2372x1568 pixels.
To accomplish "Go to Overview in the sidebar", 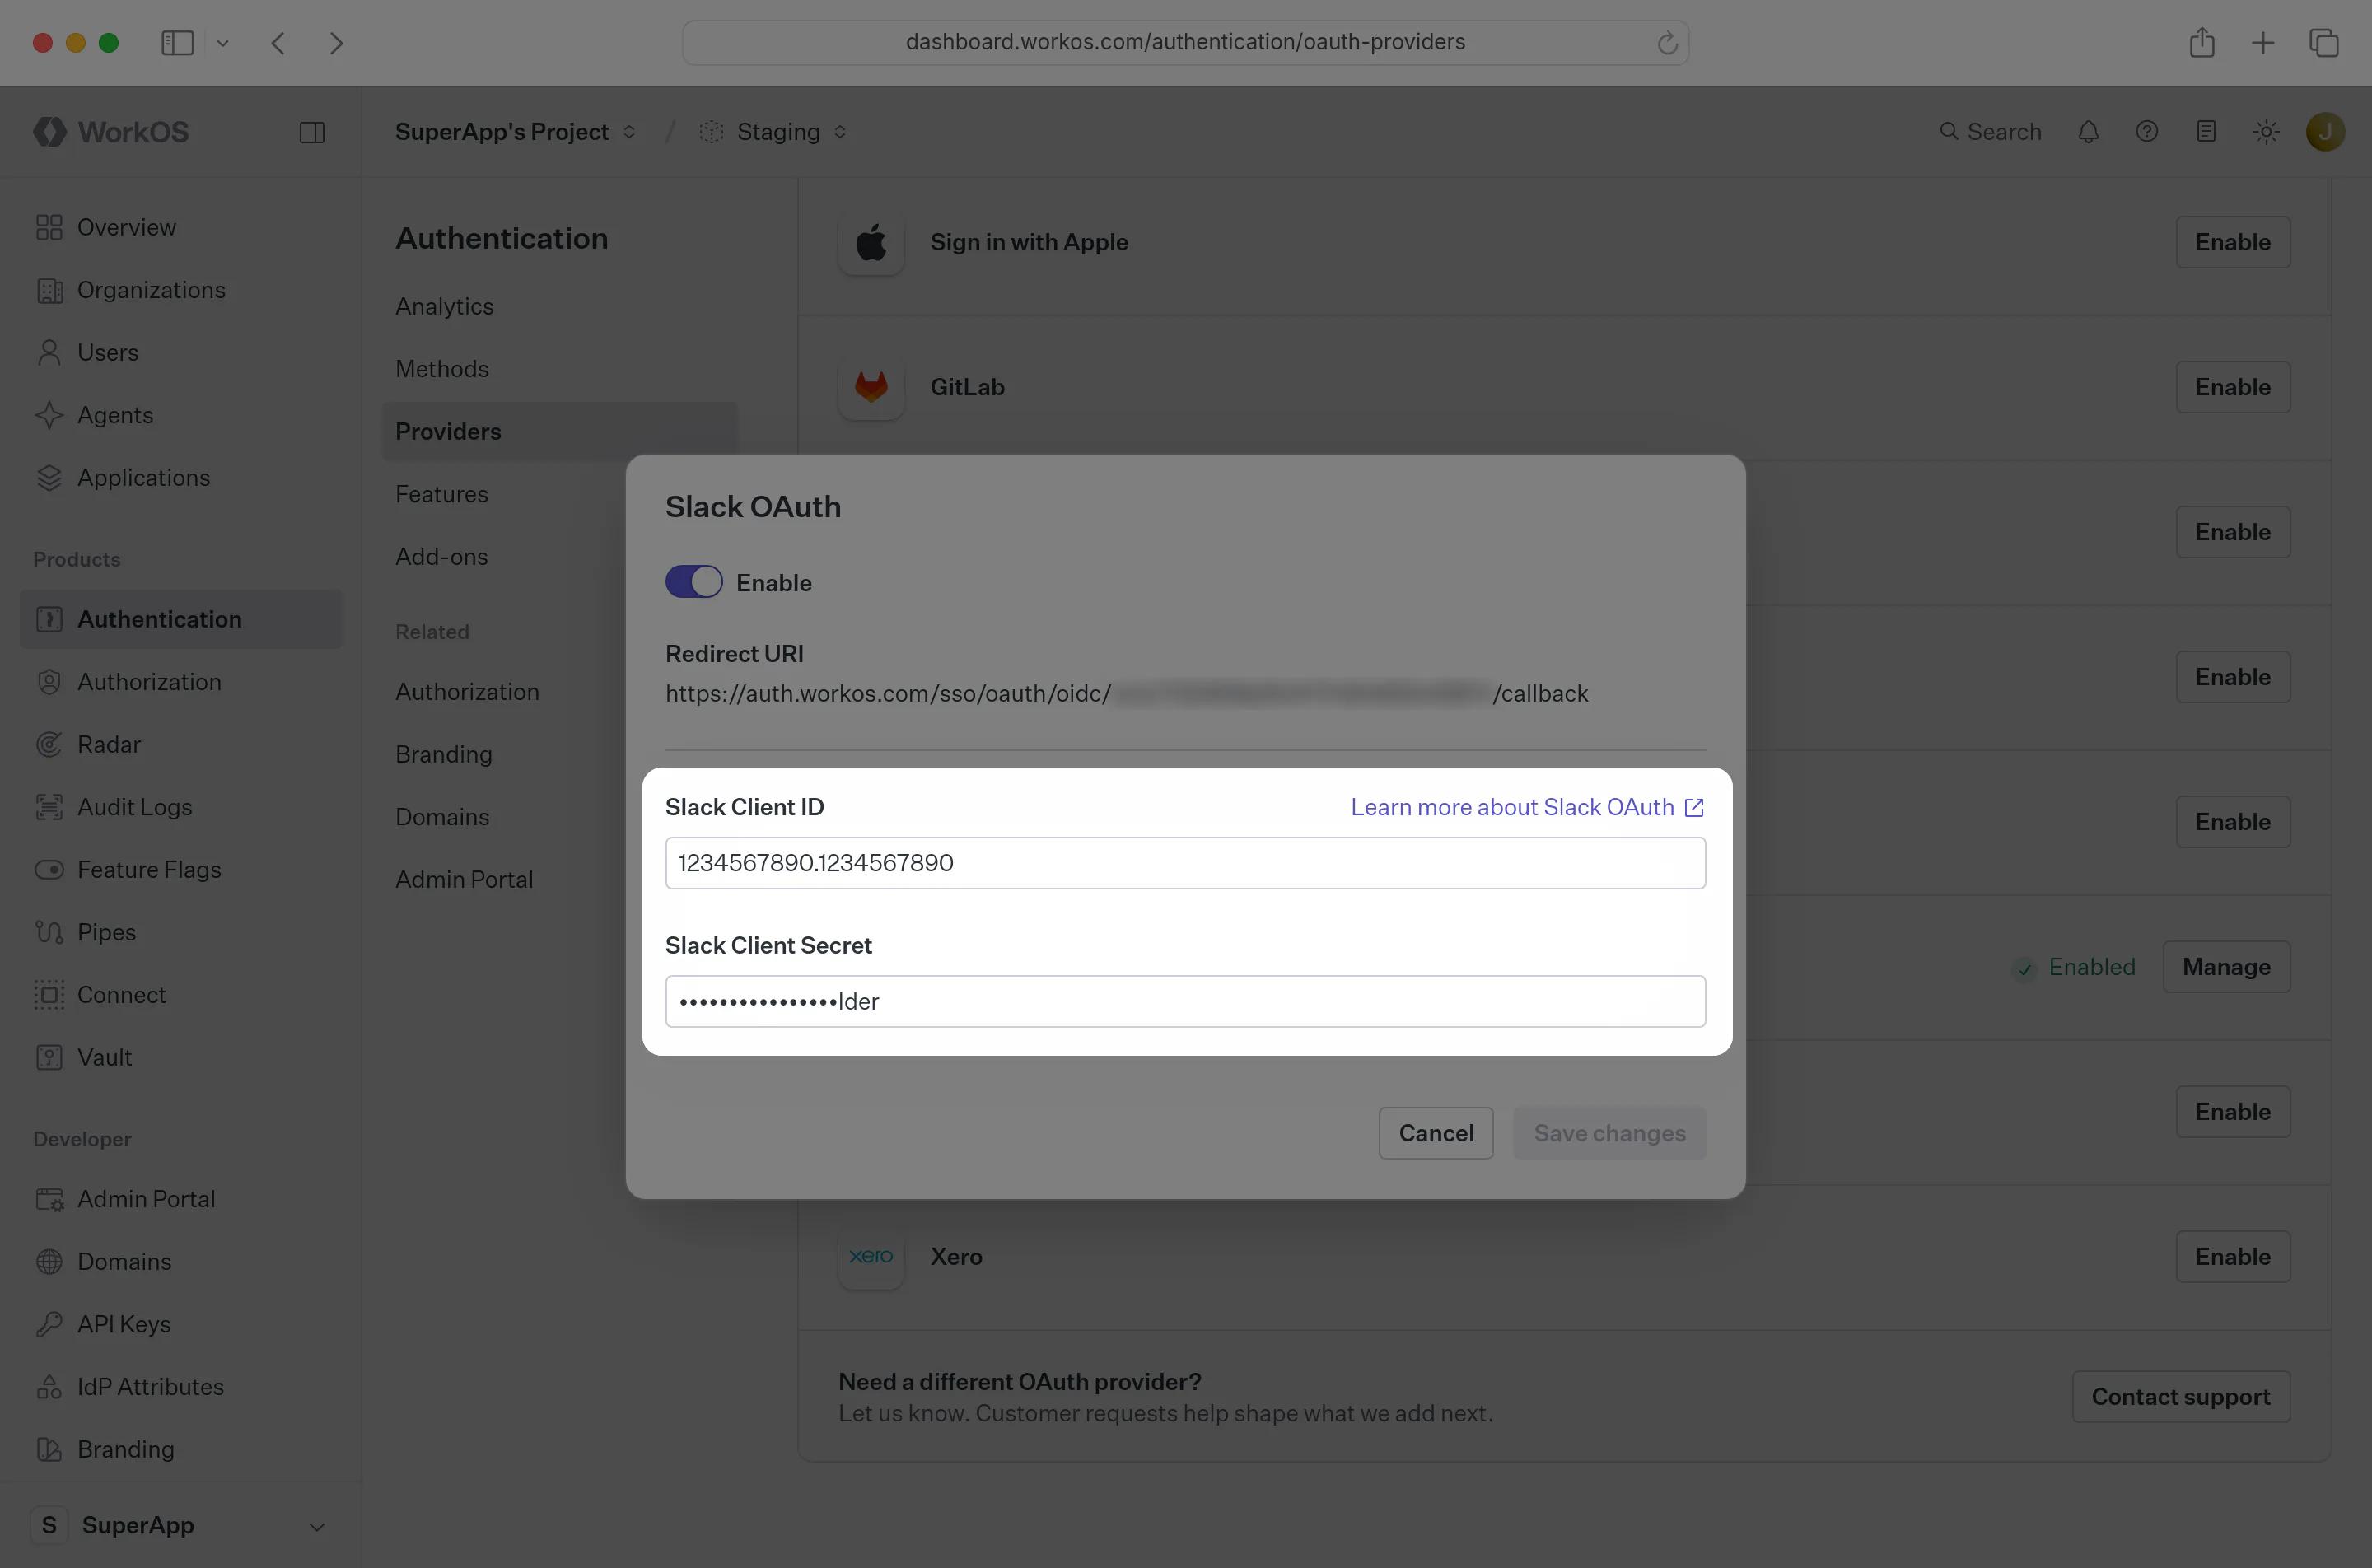I will 181,228.
